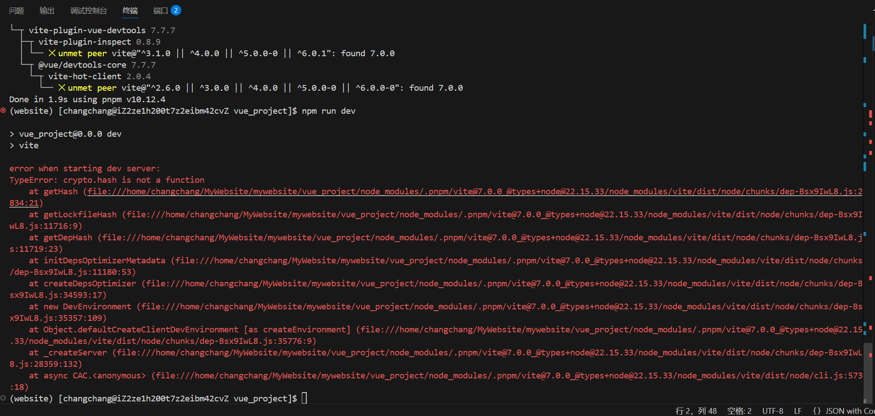Select the 终端 (Terminal) tab
This screenshot has width=875, height=416.
[129, 10]
